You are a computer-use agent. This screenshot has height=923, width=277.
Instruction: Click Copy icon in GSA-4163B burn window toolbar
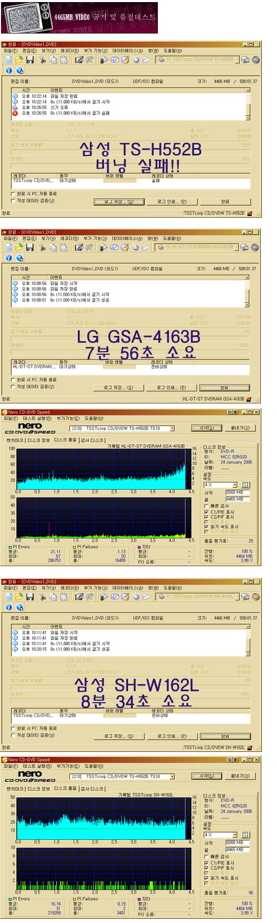[x=53, y=247]
